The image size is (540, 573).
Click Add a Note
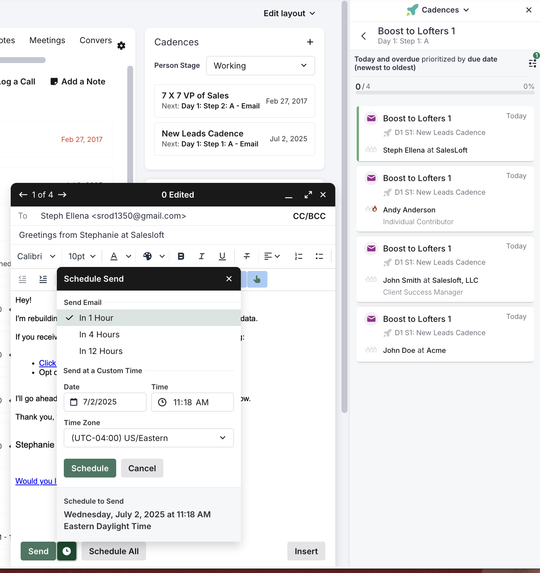coord(78,81)
